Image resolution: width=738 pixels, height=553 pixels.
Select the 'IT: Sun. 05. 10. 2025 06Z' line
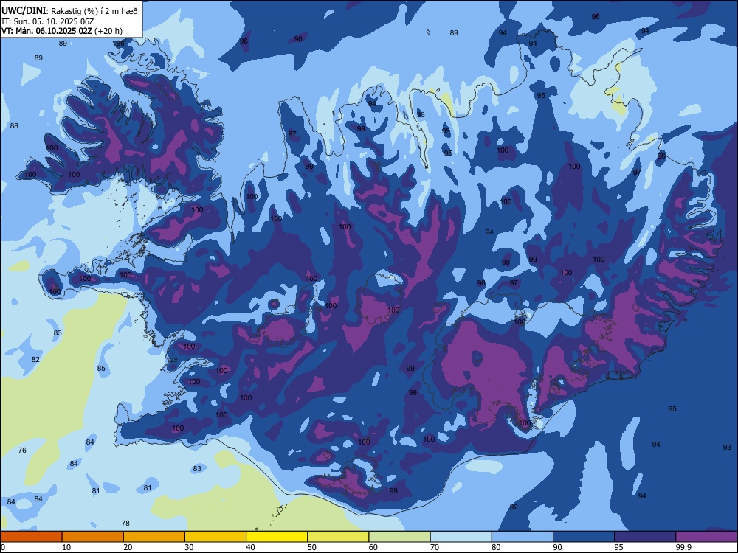47,21
